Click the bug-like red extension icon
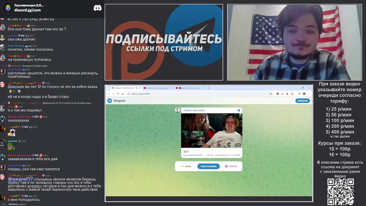Viewport: 366px width, 206px height. 287,94
